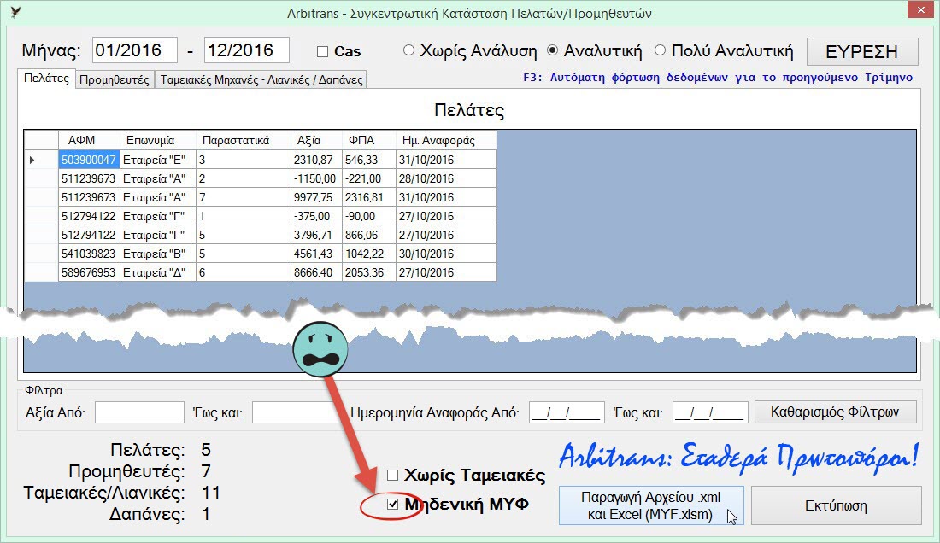Click the Έως και date filter field

point(710,412)
